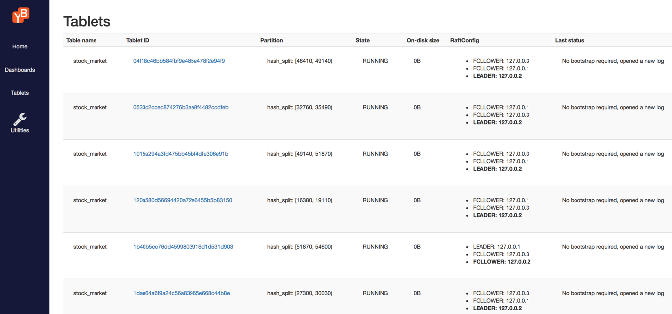Click the RaftConfig column header
The image size is (672, 314).
pos(464,40)
